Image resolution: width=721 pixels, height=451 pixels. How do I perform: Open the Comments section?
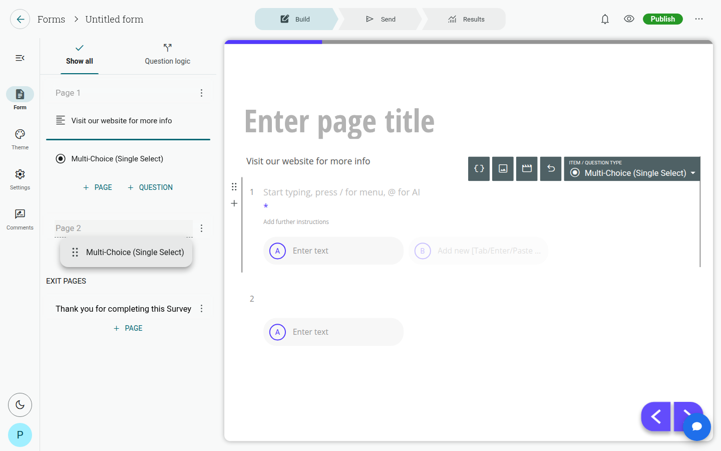(x=20, y=219)
